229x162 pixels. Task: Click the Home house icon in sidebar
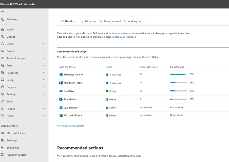click(x=2, y=30)
